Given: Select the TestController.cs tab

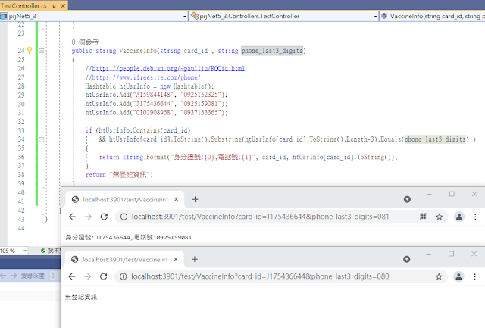Looking at the screenshot, I should click(x=23, y=5).
